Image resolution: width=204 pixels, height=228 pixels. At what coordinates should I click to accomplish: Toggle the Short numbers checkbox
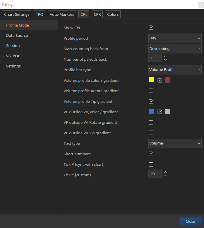coord(151,154)
